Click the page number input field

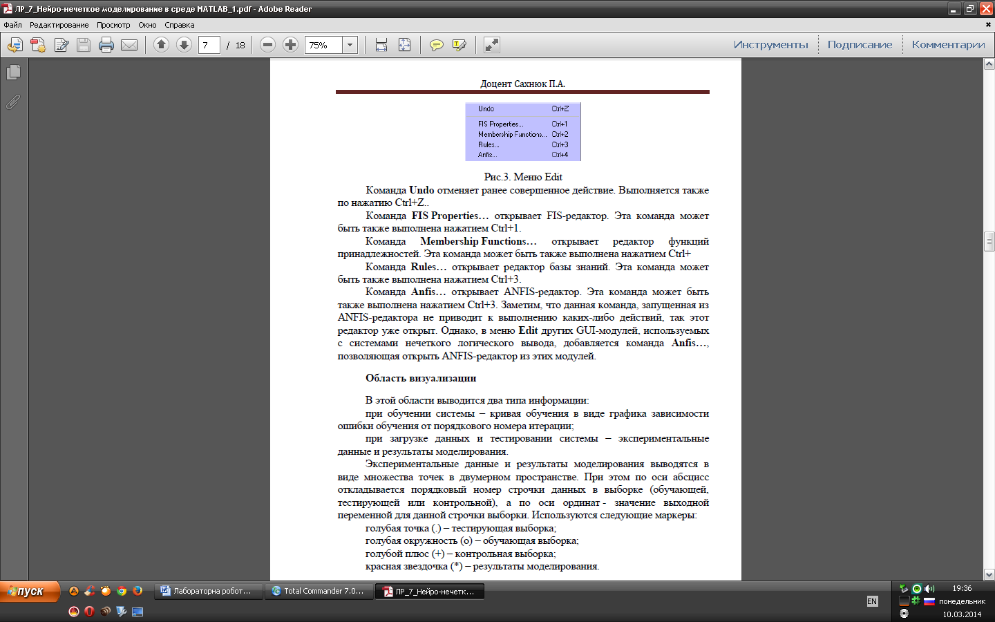tap(209, 45)
